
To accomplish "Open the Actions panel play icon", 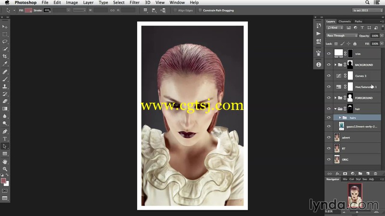I will [319, 33].
